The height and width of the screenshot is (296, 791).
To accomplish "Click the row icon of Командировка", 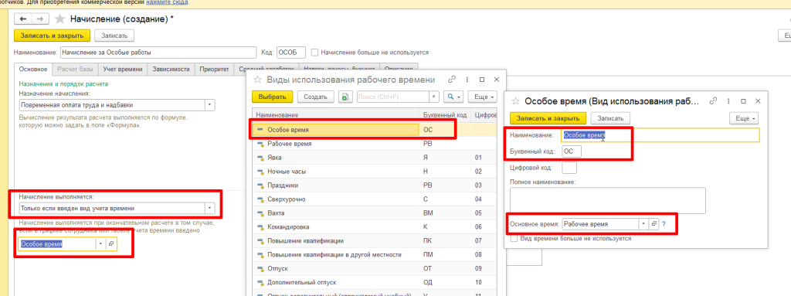I will pos(261,227).
